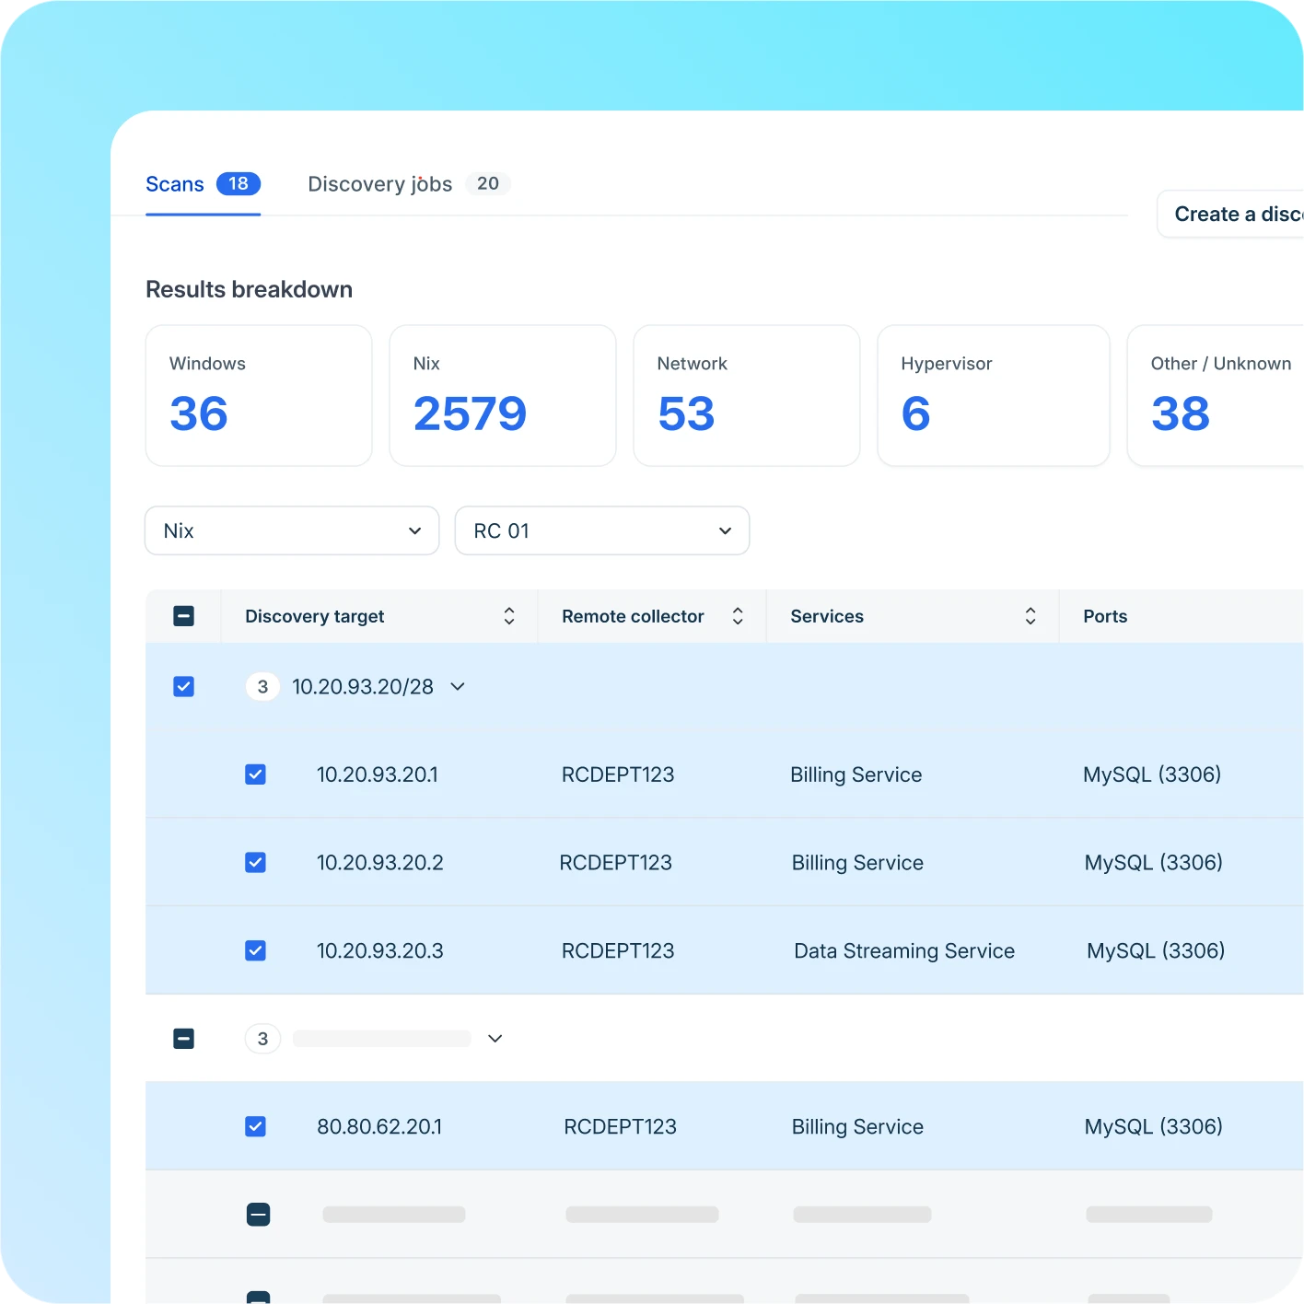The height and width of the screenshot is (1304, 1304).
Task: Click the Scans count badge 18
Action: pyautogui.click(x=239, y=184)
